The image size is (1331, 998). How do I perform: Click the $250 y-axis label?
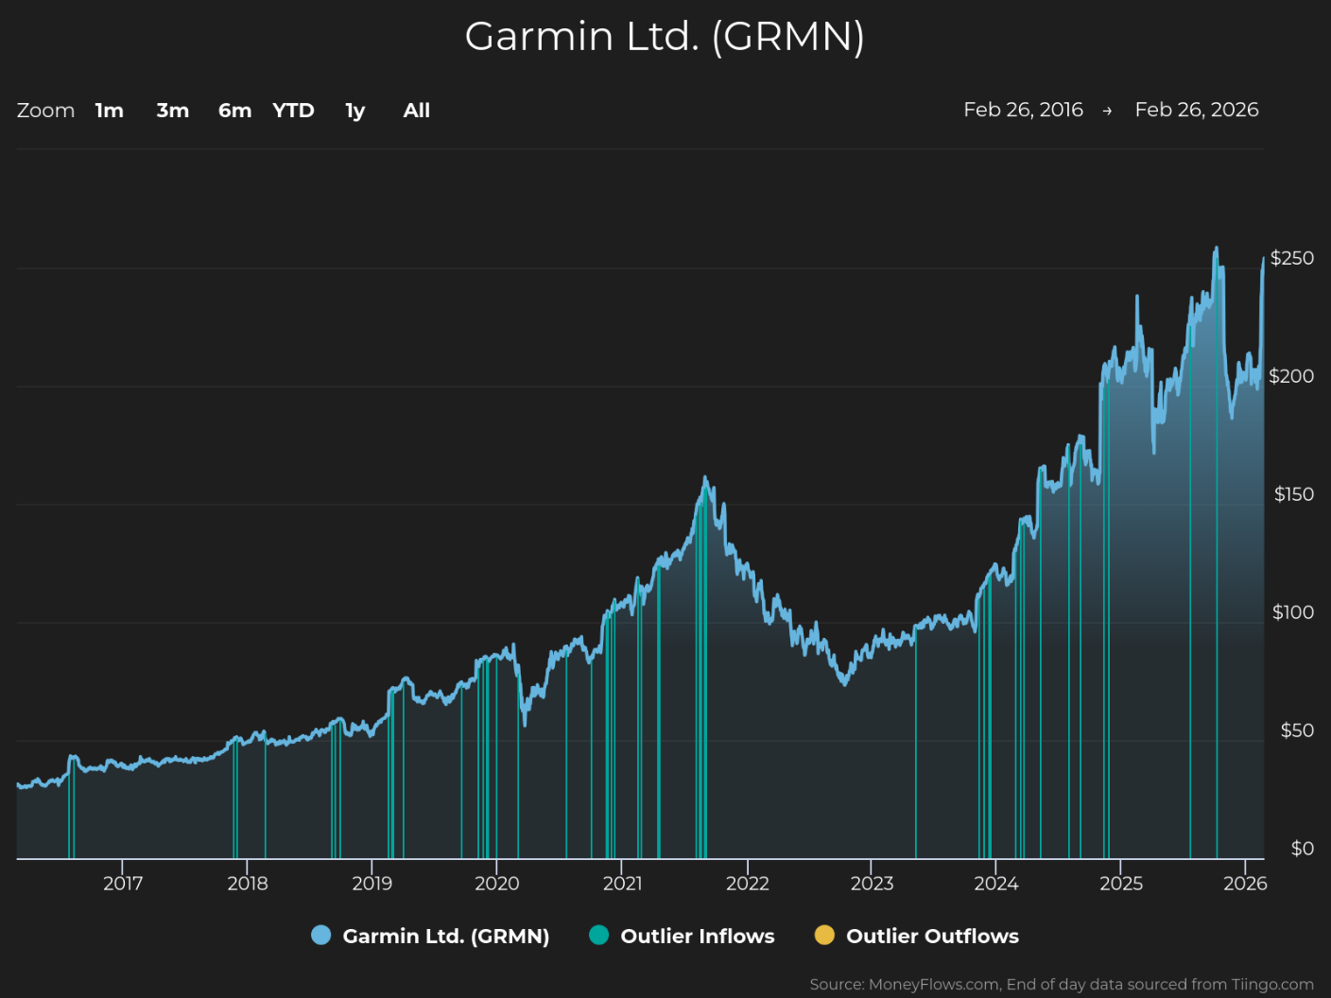(x=1292, y=258)
